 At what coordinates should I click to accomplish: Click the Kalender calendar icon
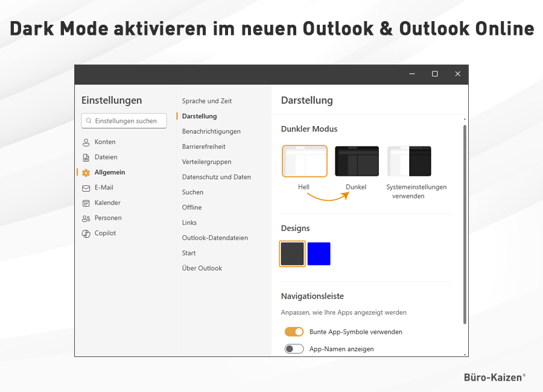tap(86, 203)
